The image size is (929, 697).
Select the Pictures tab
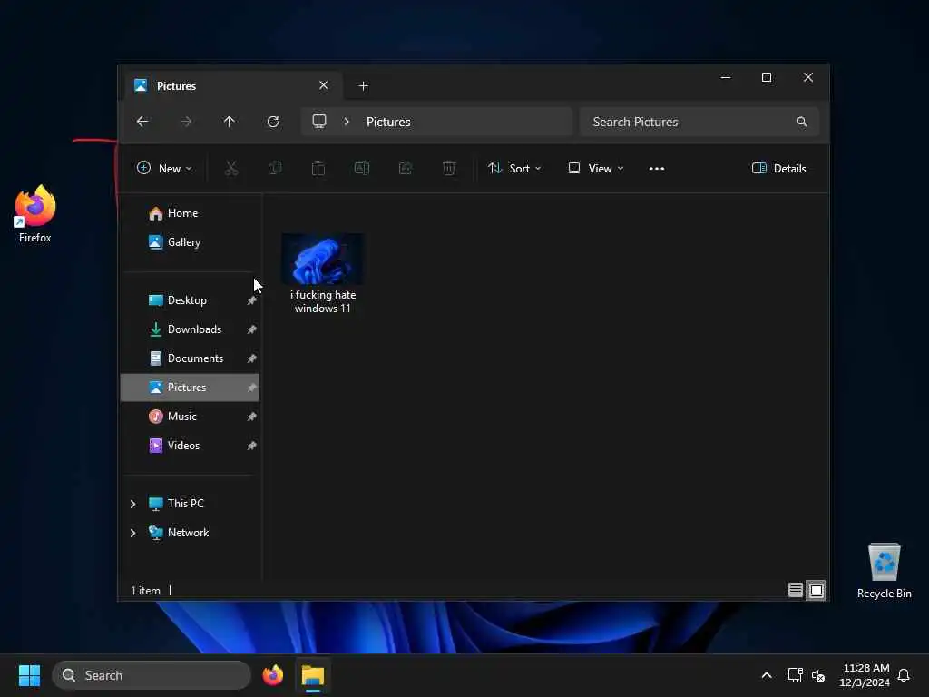tap(231, 86)
